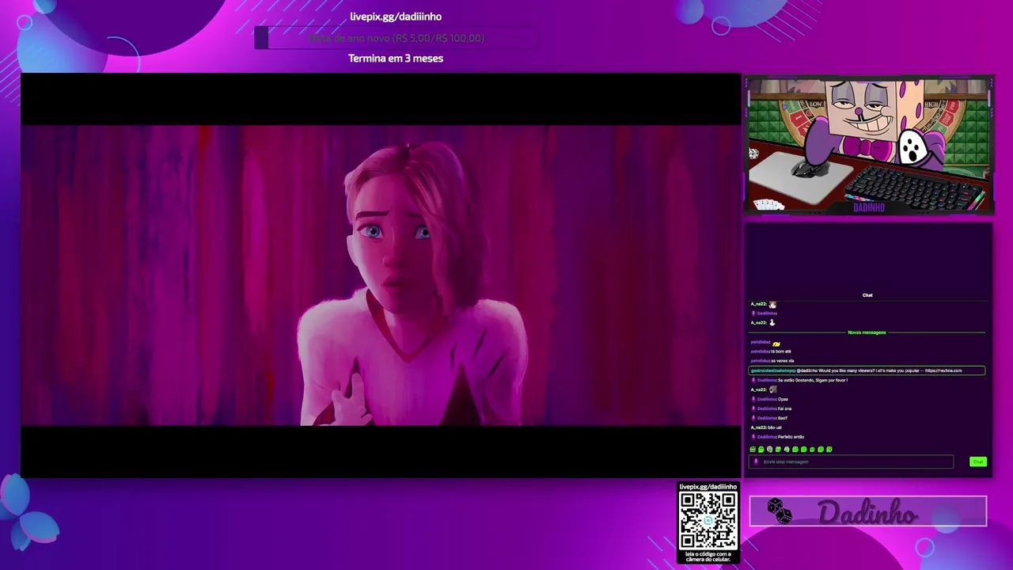Screen dimensions: 1013x570
Task: Click the Spider-Gwen movie video frame
Action: (x=381, y=275)
